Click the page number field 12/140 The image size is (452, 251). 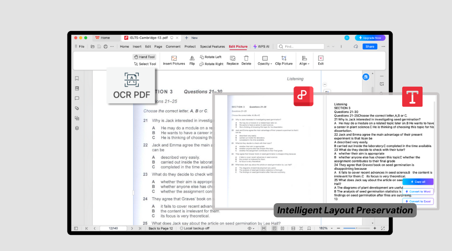click(x=113, y=228)
